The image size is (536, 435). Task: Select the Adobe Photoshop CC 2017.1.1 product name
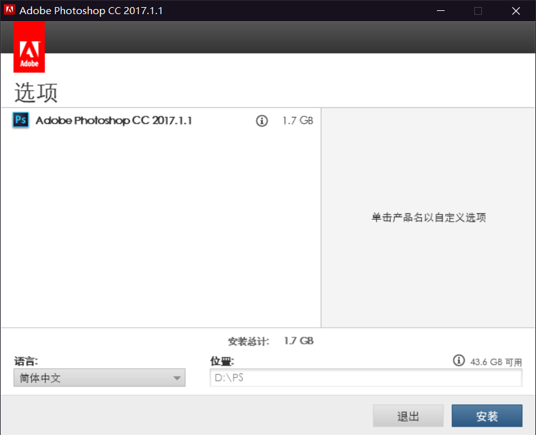114,121
